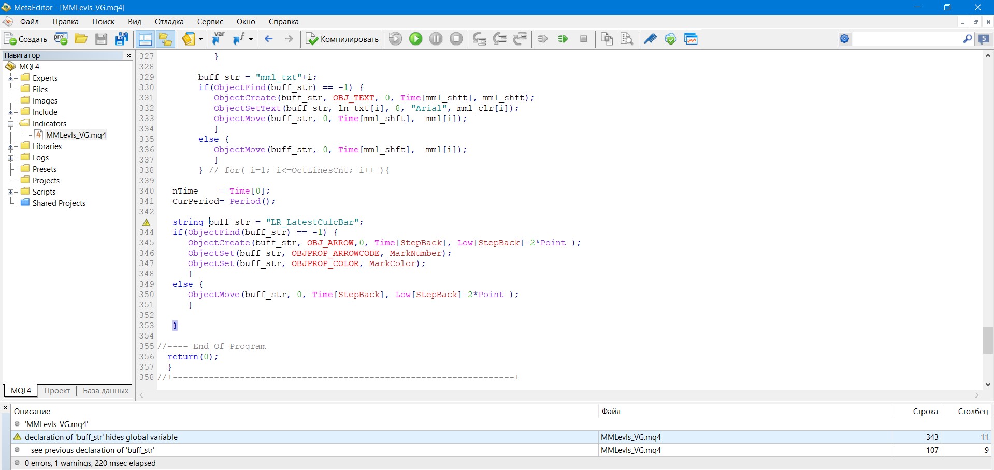The height and width of the screenshot is (470, 994).
Task: Close the Навигатор panel
Action: point(129,55)
